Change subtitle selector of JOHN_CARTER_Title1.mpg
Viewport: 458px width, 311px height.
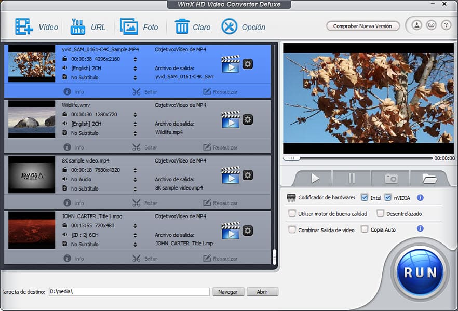pos(135,245)
